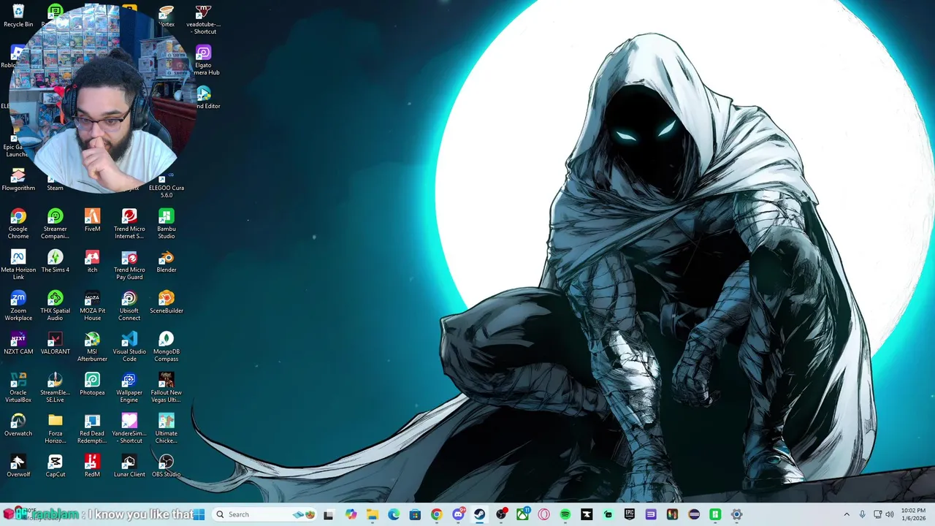Select the Fallout New Vegas Ultimate icon
The width and height of the screenshot is (935, 526).
167,387
